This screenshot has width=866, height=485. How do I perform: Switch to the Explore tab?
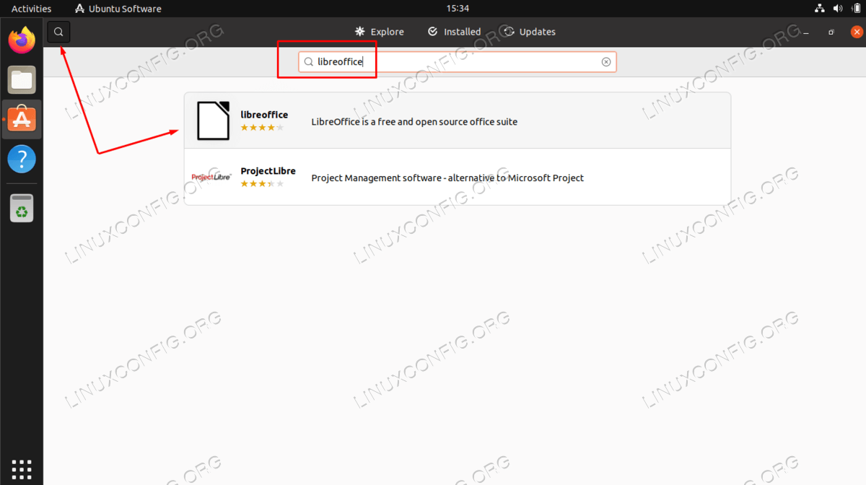[380, 32]
